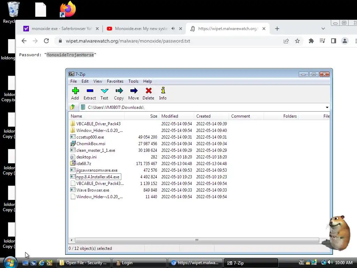Image resolution: width=357 pixels, height=268 pixels.
Task: Open the media controls icon in browser toolbar
Action: point(322,41)
